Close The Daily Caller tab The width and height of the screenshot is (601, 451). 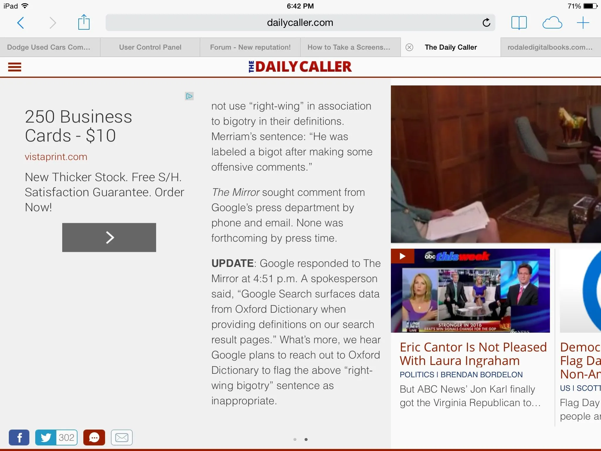point(409,47)
